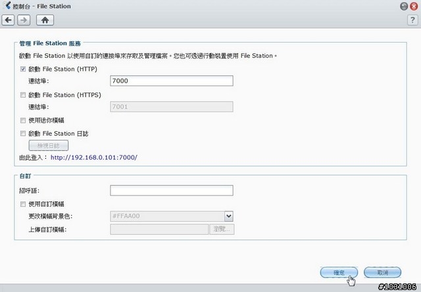Open help with the question mark icon
This screenshot has height=292, width=421.
point(412,20)
